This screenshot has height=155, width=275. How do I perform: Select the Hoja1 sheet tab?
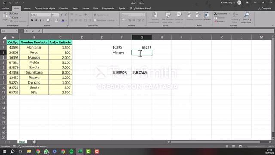click(x=22, y=142)
